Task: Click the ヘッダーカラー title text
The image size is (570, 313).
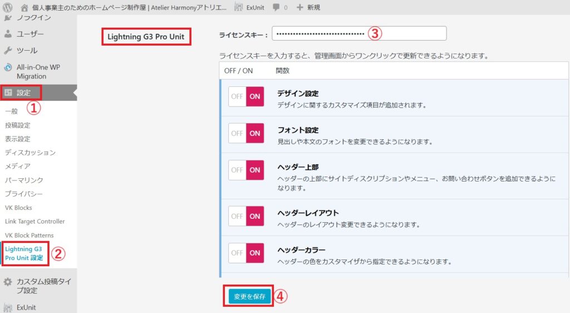Action: point(301,250)
